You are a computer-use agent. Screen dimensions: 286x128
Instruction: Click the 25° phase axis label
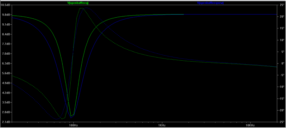pos(281,5)
